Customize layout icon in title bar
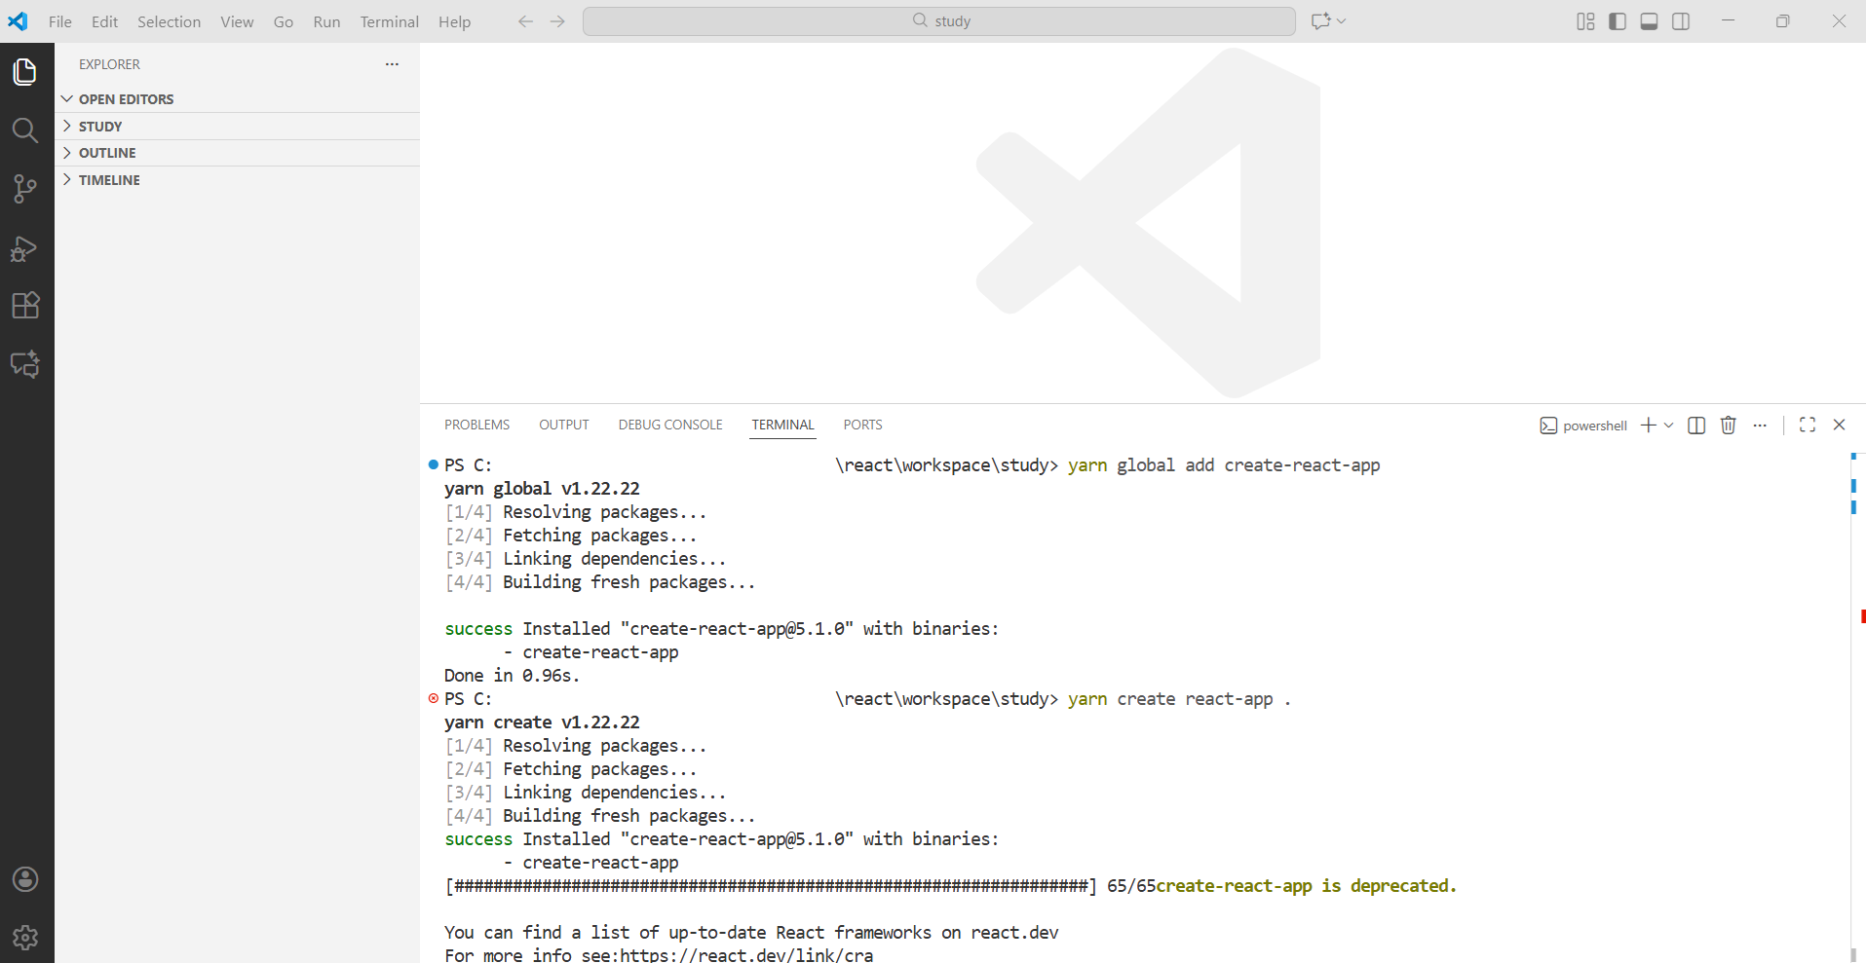The height and width of the screenshot is (963, 1866). tap(1585, 20)
